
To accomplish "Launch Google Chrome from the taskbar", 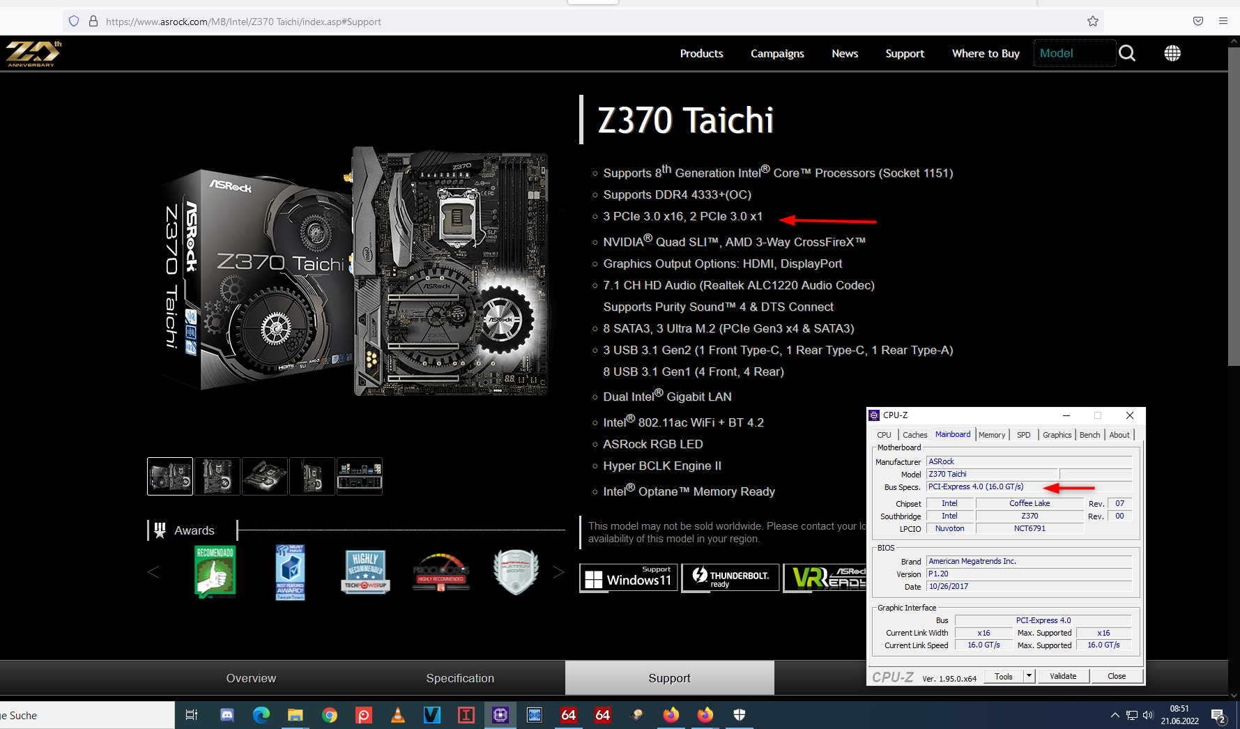I will (329, 715).
